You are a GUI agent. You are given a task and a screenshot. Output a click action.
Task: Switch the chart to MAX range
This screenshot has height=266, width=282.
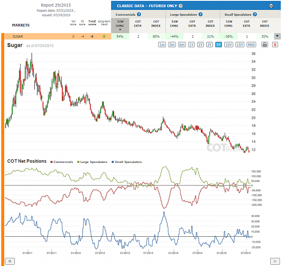pyautogui.click(x=251, y=45)
